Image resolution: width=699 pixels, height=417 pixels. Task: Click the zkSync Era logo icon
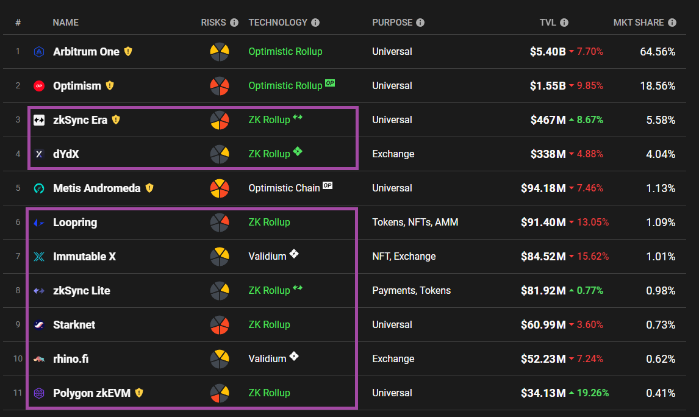click(39, 120)
